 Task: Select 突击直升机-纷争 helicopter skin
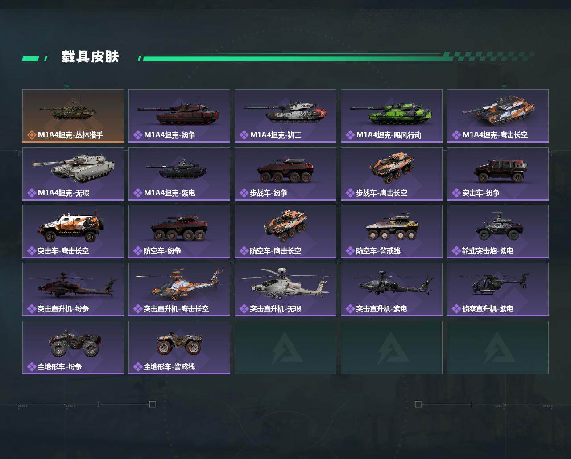point(73,290)
